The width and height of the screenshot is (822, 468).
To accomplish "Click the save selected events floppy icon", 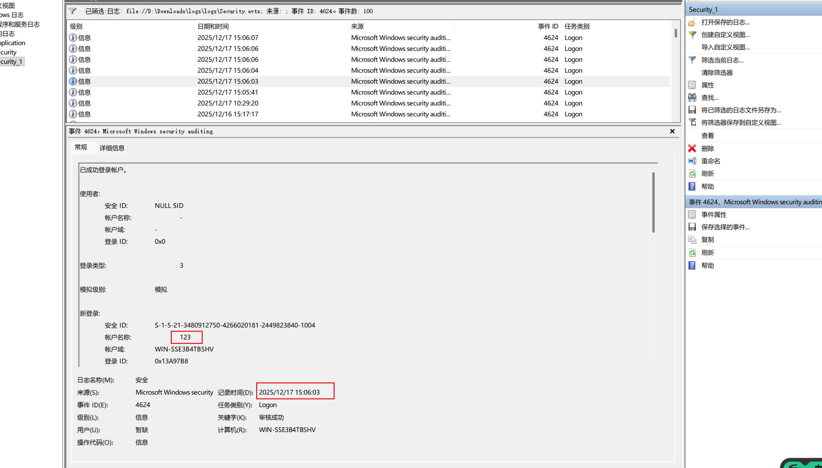I will pos(692,227).
